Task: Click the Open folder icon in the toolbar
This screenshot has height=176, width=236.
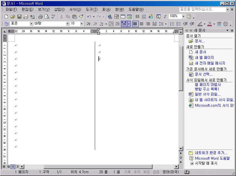Action: [x=13, y=16]
